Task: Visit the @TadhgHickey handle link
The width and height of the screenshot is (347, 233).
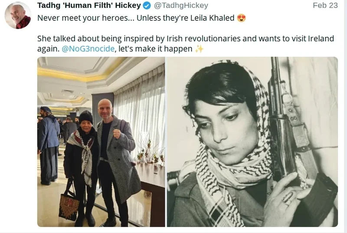Action: [x=181, y=5]
